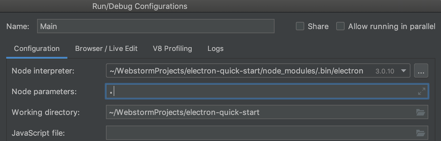
Task: Select the Configuration tab
Action: click(x=37, y=48)
